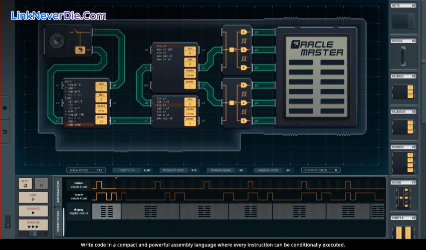Click the 'display display output' signal label

(x=79, y=211)
